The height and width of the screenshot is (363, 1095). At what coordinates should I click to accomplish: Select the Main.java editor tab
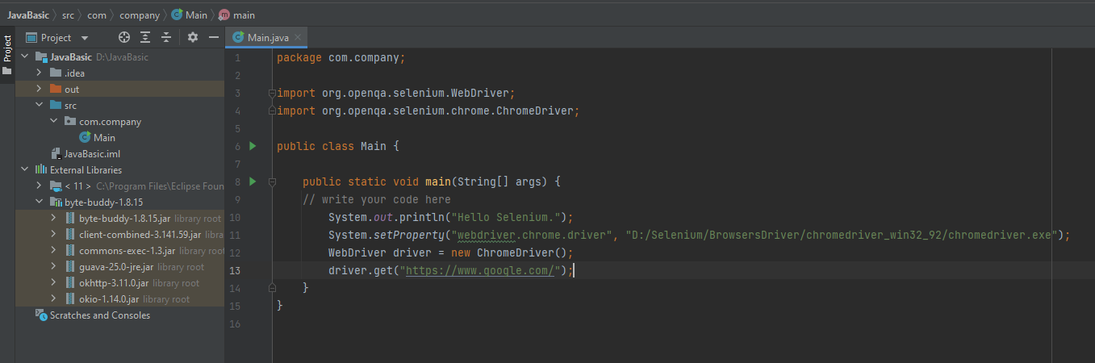264,38
